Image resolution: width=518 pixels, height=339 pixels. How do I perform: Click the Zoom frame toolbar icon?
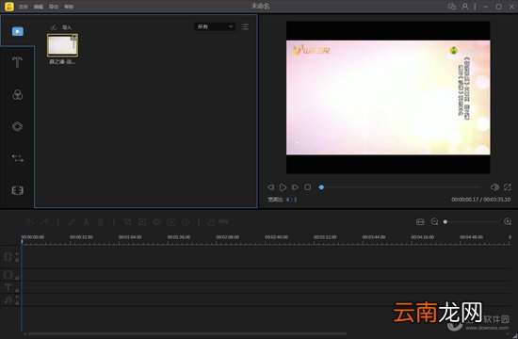click(x=142, y=222)
